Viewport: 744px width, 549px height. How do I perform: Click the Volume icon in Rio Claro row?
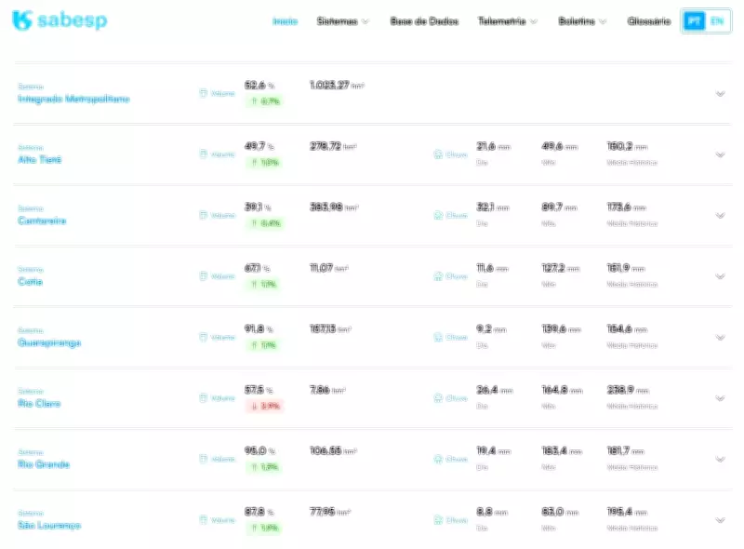coord(203,397)
